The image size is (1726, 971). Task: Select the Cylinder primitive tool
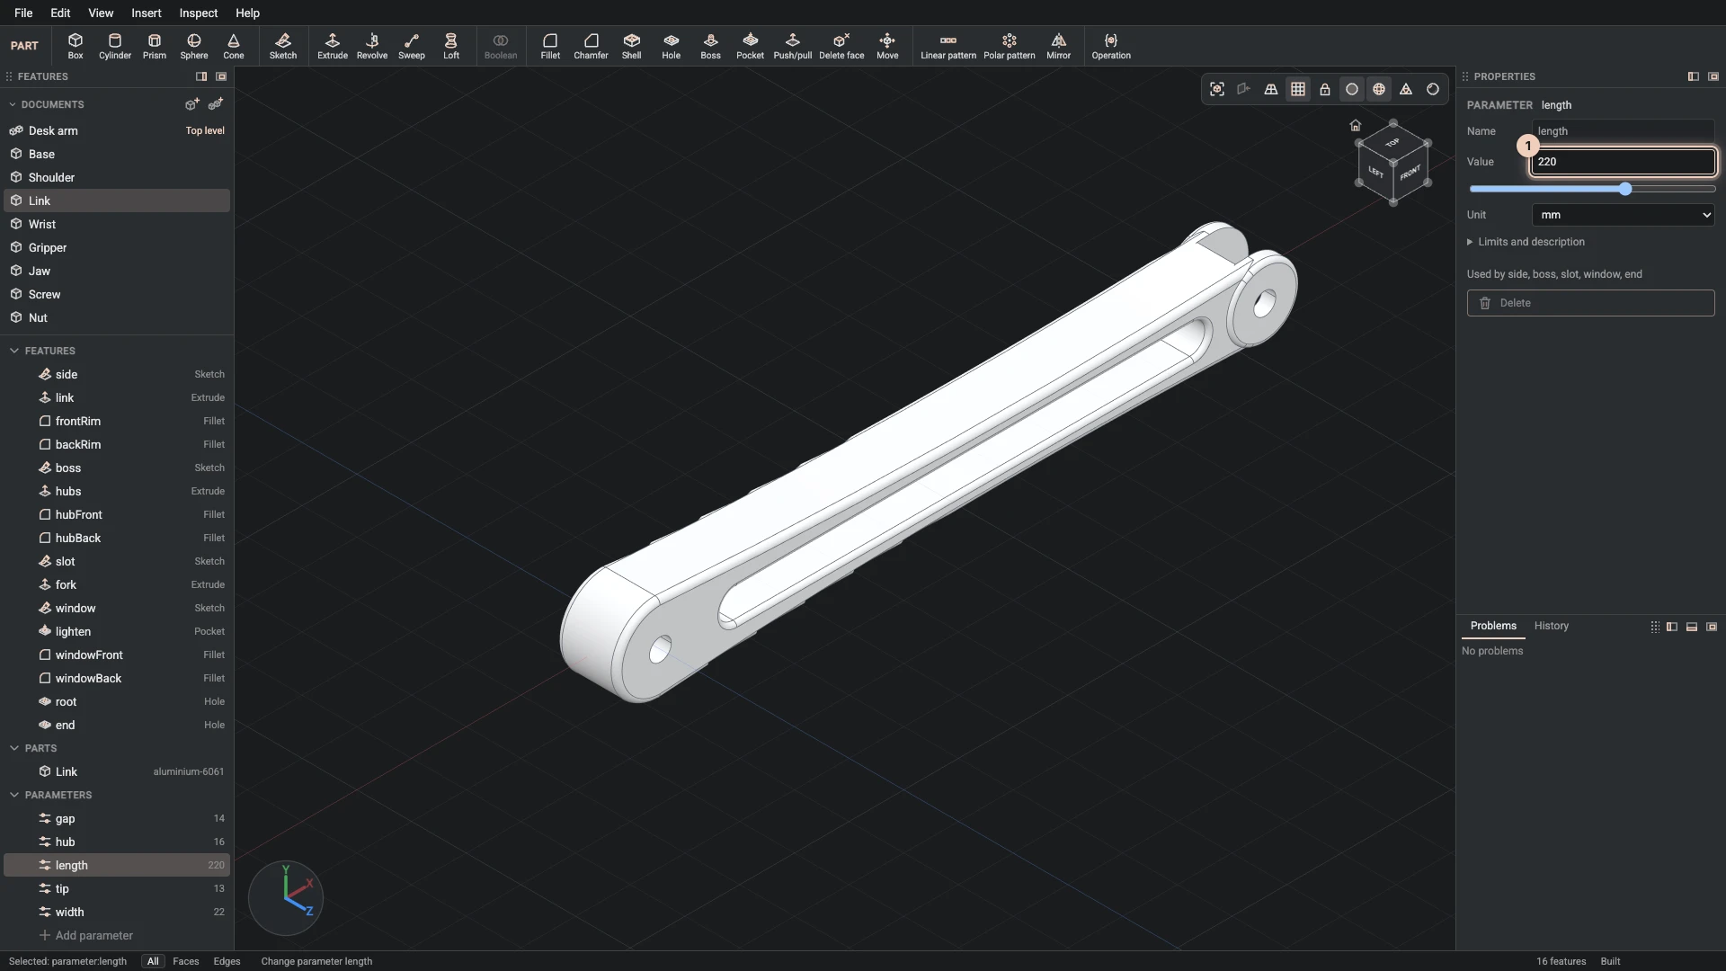pyautogui.click(x=115, y=46)
